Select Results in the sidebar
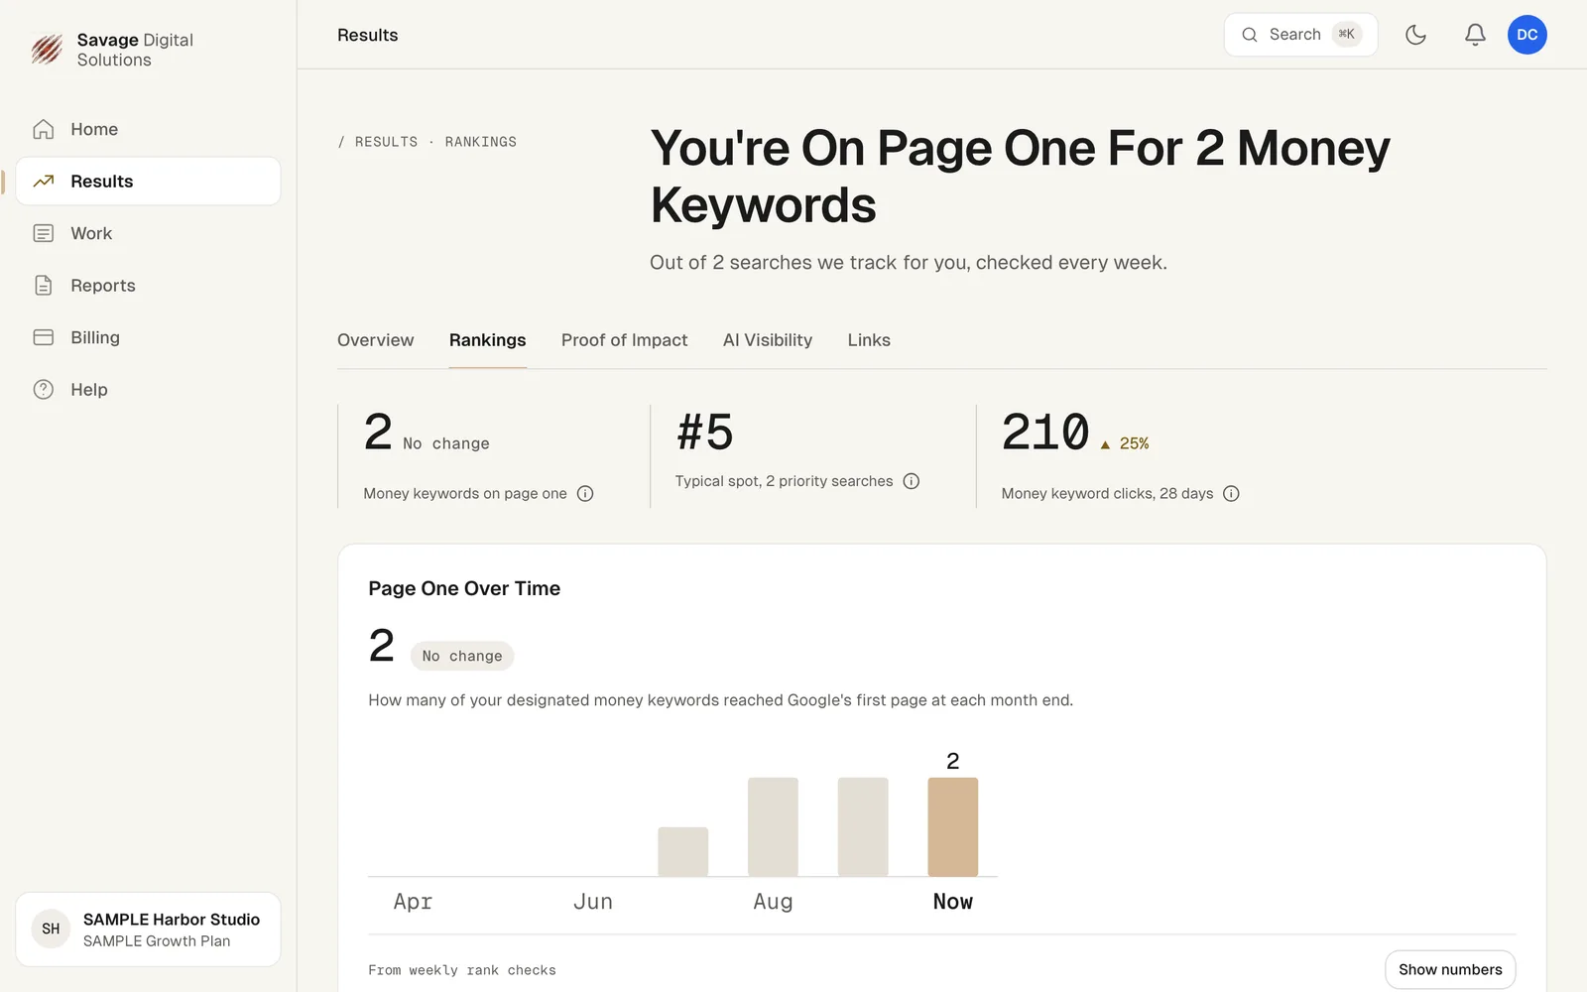The image size is (1587, 992). click(x=148, y=182)
